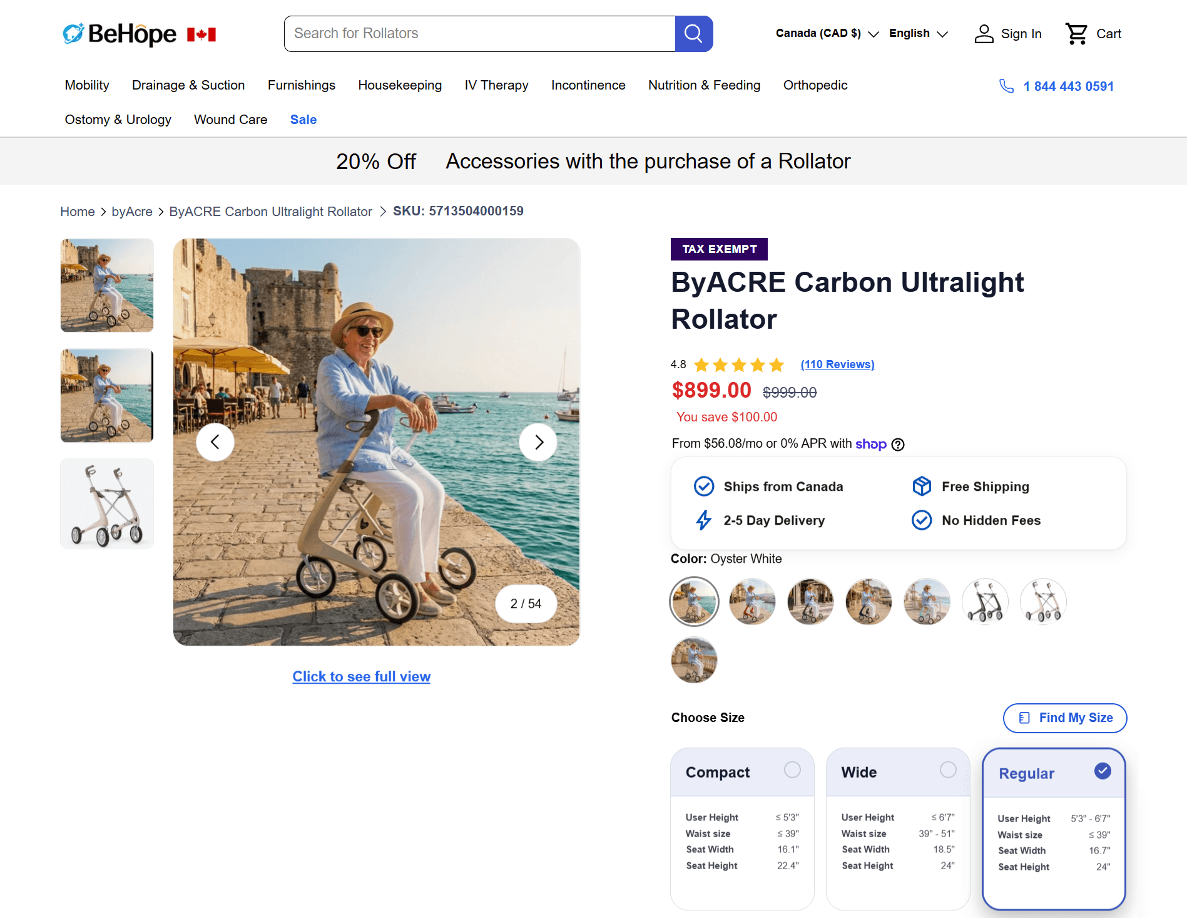Select the second color swatch in the color row
Viewport: 1187px width, 918px height.
(752, 601)
